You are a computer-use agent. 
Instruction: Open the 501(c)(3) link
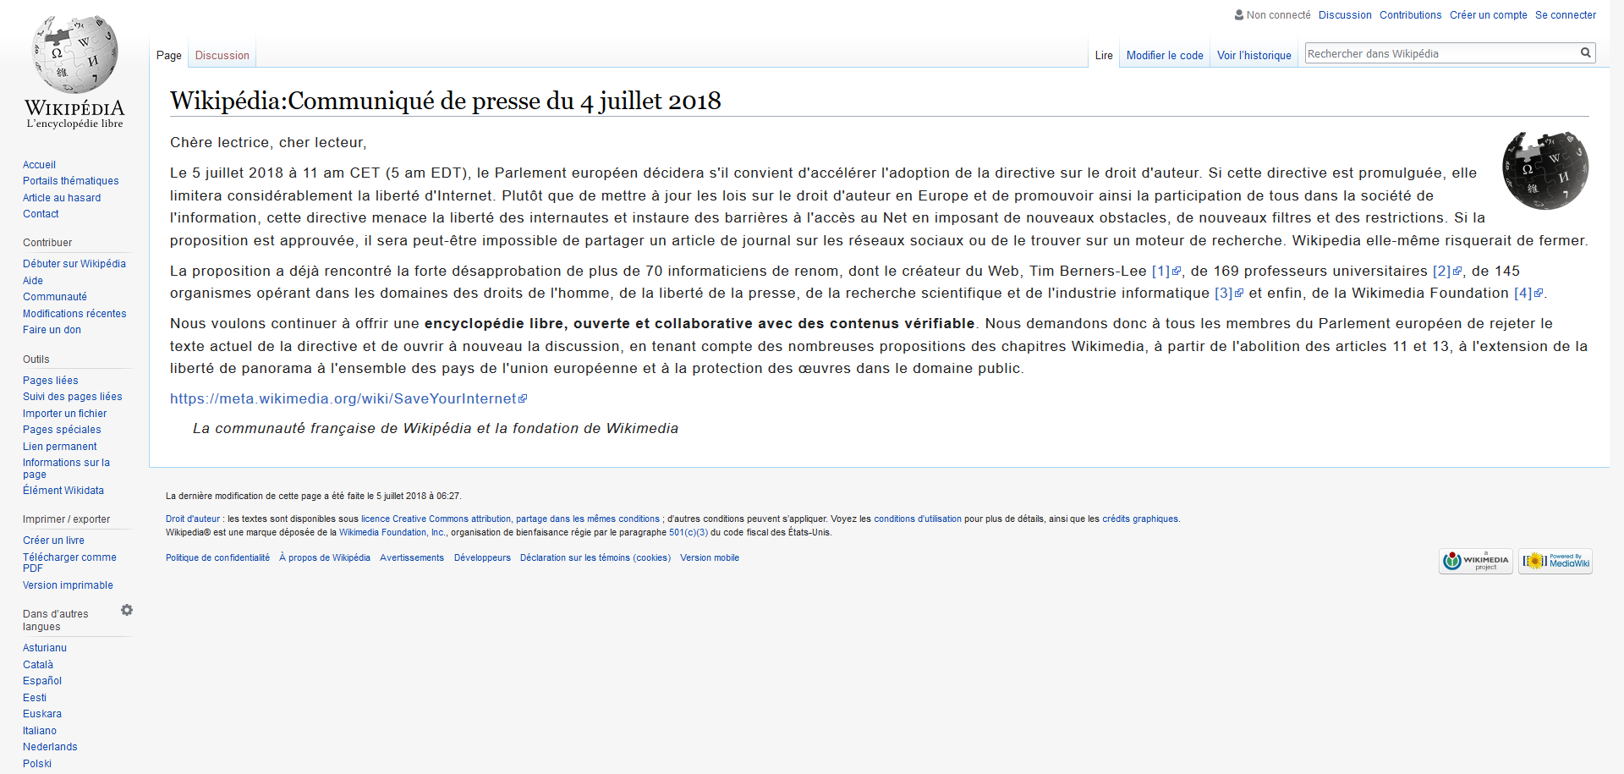click(689, 533)
